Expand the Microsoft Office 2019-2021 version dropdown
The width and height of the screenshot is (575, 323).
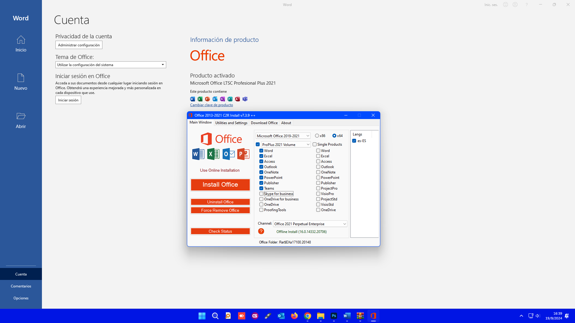(308, 136)
